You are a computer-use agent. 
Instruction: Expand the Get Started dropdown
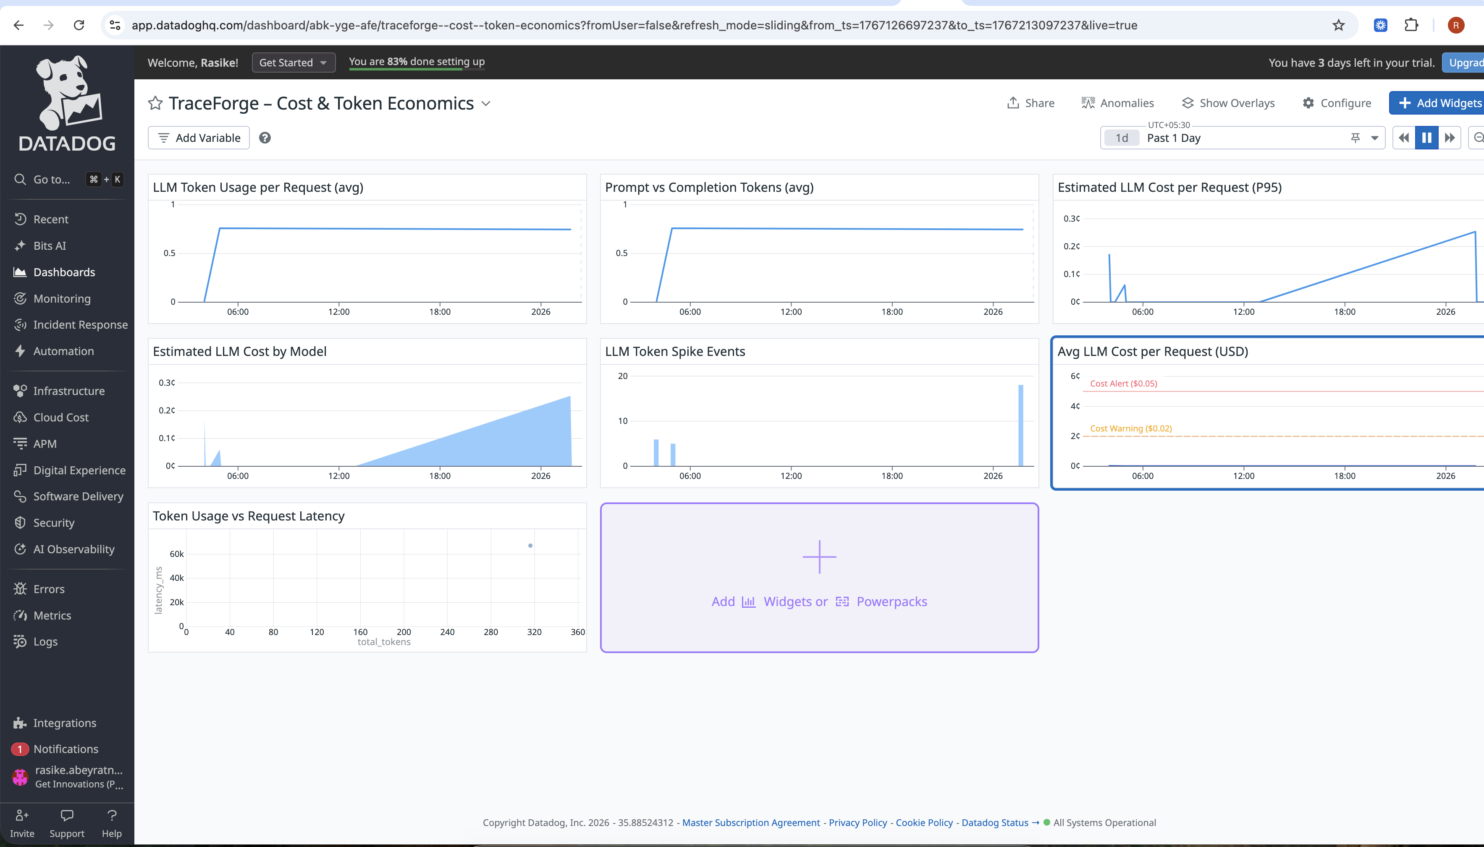pos(293,62)
